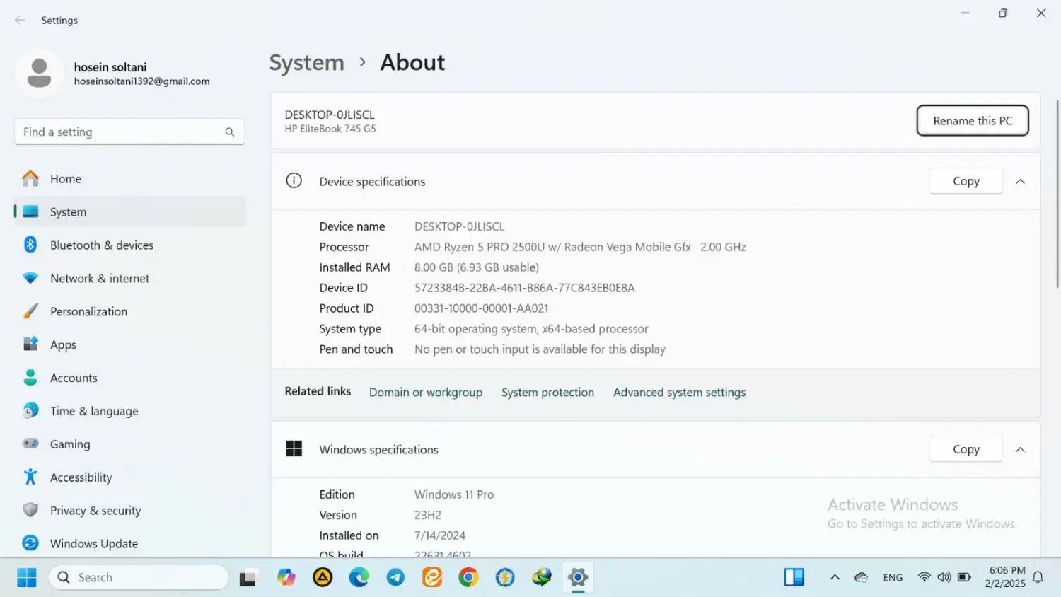
Task: Copy the Device specifications
Action: [x=966, y=182]
